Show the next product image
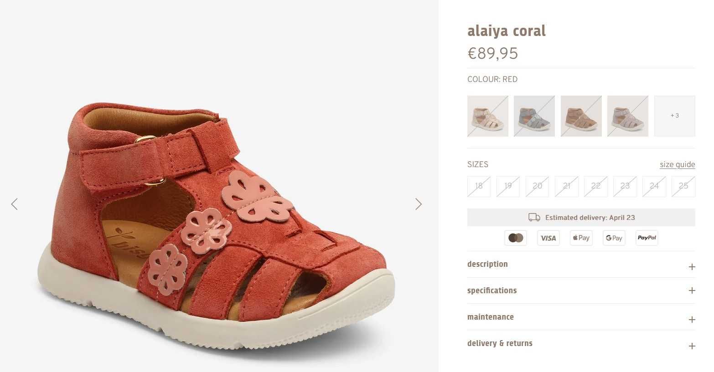The height and width of the screenshot is (372, 714). pos(419,204)
